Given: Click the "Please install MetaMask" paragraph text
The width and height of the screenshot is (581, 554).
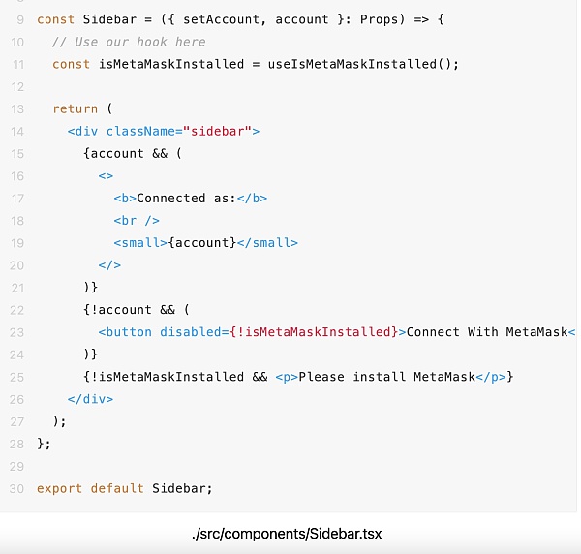Looking at the screenshot, I should [386, 376].
